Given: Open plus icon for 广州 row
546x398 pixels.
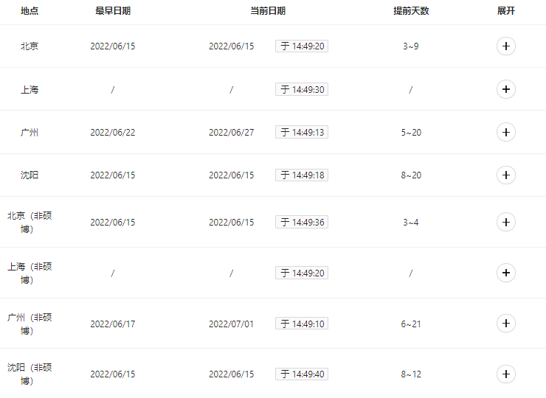Looking at the screenshot, I should coord(505,132).
